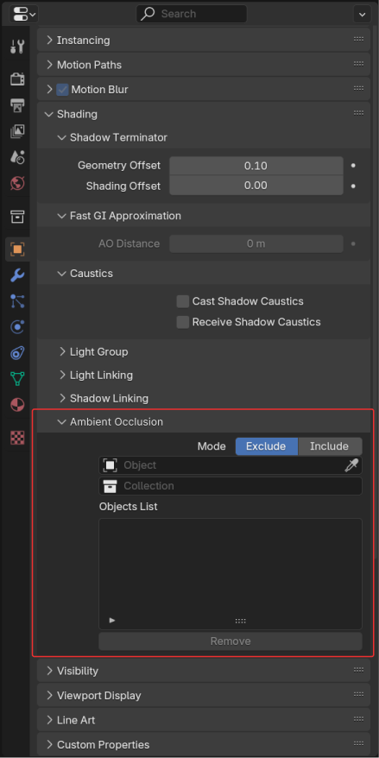Click Shading Offset animate dot
This screenshot has width=379, height=758.
coord(353,186)
